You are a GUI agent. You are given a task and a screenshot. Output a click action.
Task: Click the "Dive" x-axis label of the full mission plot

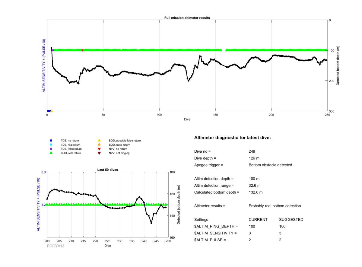pos(187,119)
